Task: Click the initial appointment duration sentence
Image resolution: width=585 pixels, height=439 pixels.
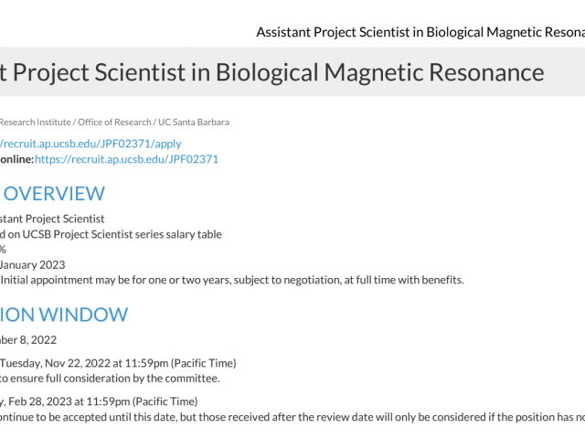Action: (232, 279)
